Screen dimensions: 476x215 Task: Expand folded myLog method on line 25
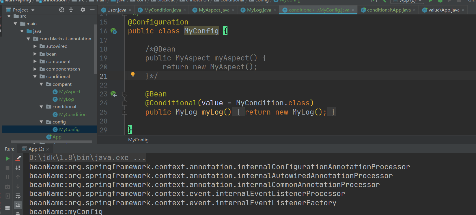tap(125, 112)
